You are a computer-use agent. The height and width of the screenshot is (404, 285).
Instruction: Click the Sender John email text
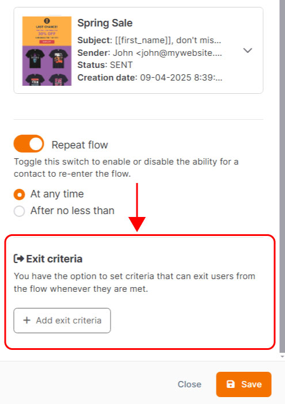tap(150, 53)
